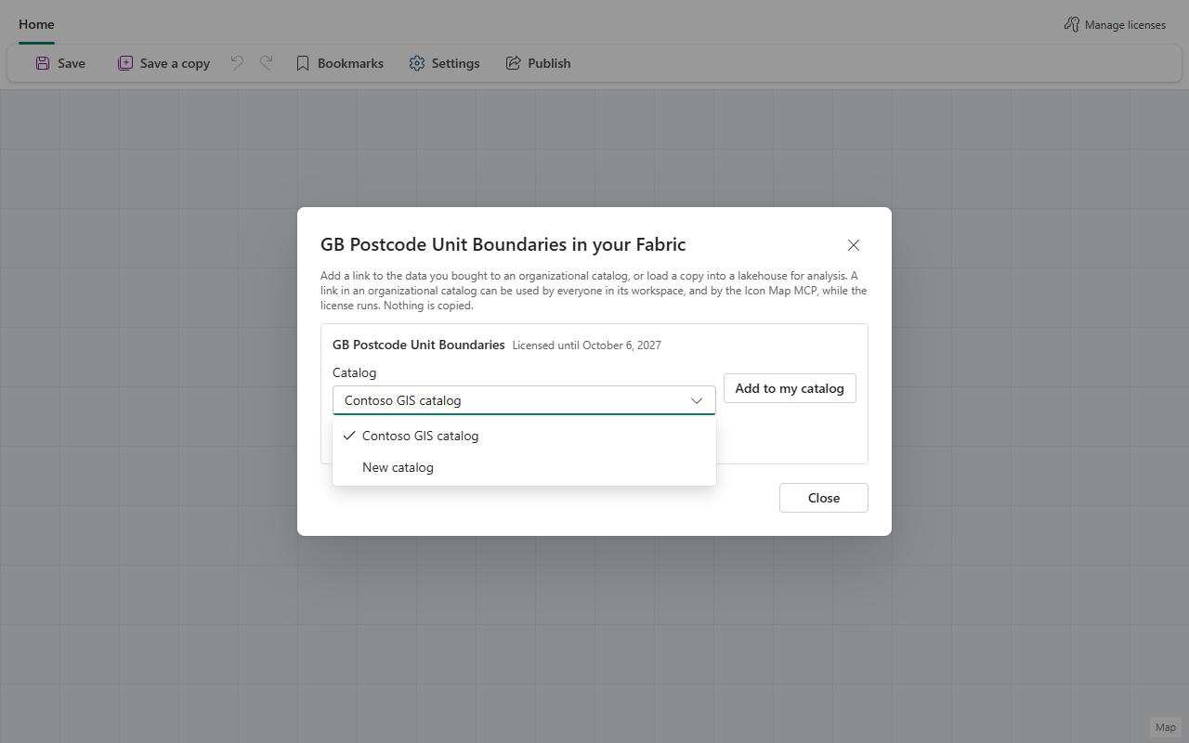Click the Licensed until October 6, 2027 text

587,345
